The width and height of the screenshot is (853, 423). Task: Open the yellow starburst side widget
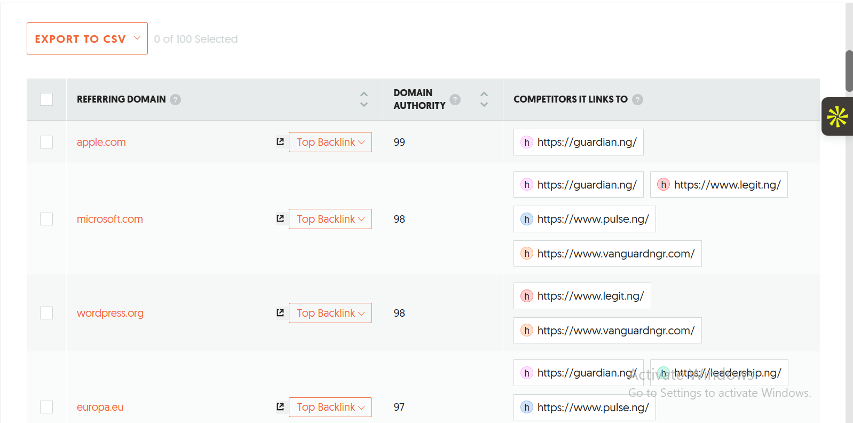pyautogui.click(x=837, y=116)
